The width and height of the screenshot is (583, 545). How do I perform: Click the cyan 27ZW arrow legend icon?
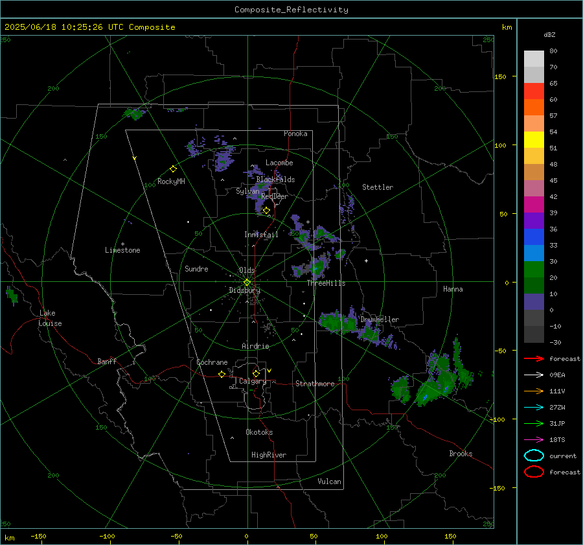534,408
